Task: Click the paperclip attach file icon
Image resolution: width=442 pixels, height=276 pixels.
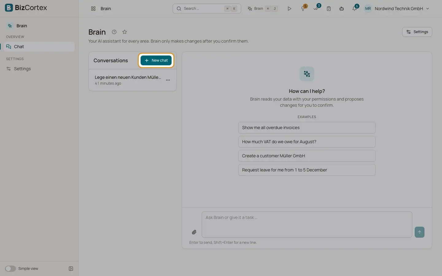Action: click(194, 232)
